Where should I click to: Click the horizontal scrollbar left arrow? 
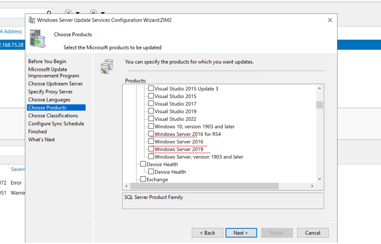tap(126, 186)
